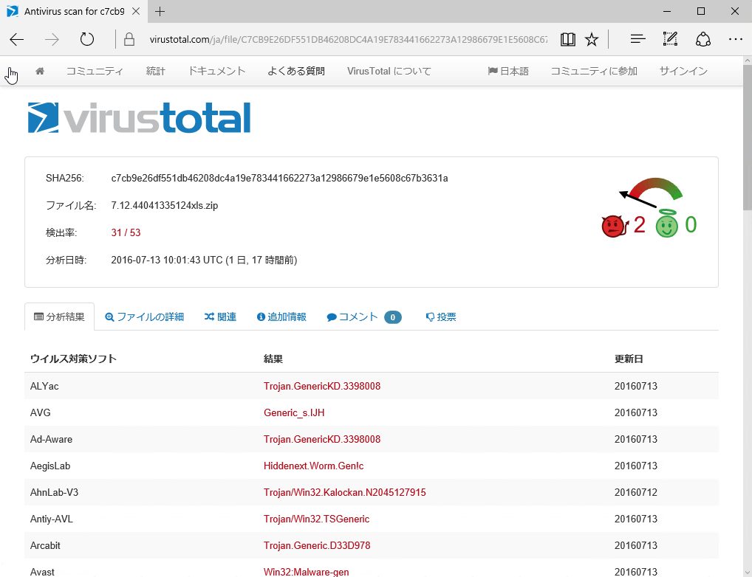Click the Share icon in toolbar
The image size is (752, 577).
(703, 39)
